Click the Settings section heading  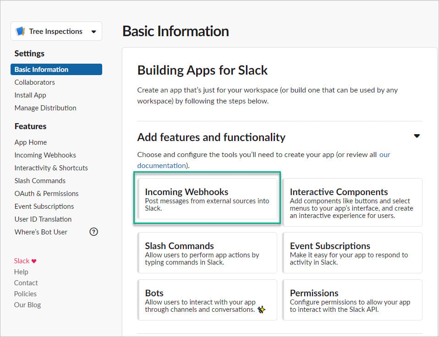click(x=29, y=54)
